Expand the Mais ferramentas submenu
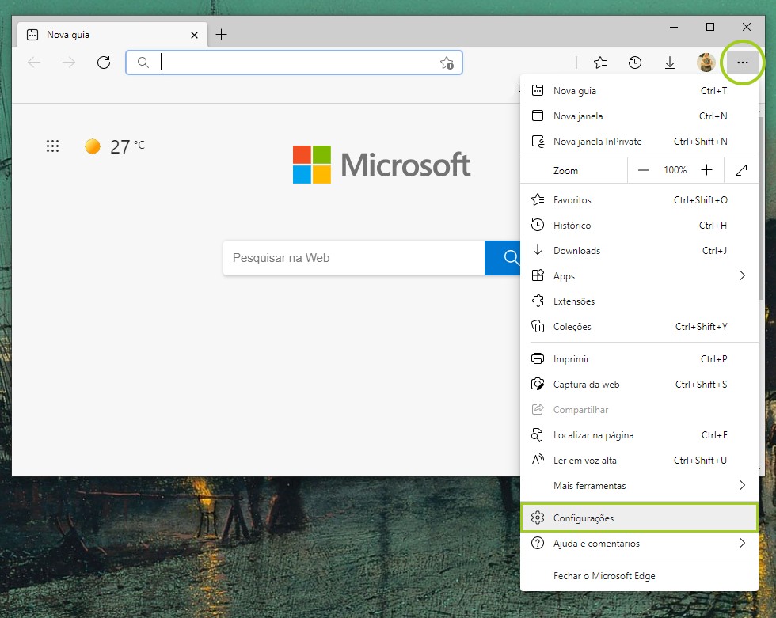 click(x=742, y=485)
